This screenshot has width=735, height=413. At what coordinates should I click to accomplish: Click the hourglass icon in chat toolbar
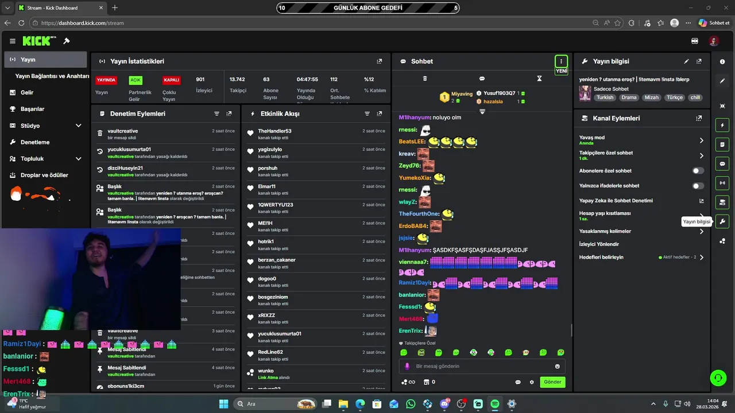click(x=539, y=79)
